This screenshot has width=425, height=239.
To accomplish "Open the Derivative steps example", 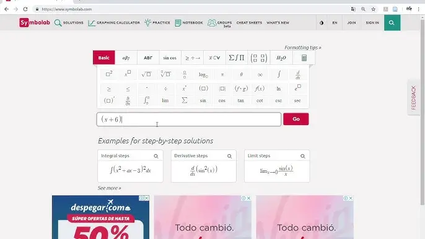I will pos(204,166).
